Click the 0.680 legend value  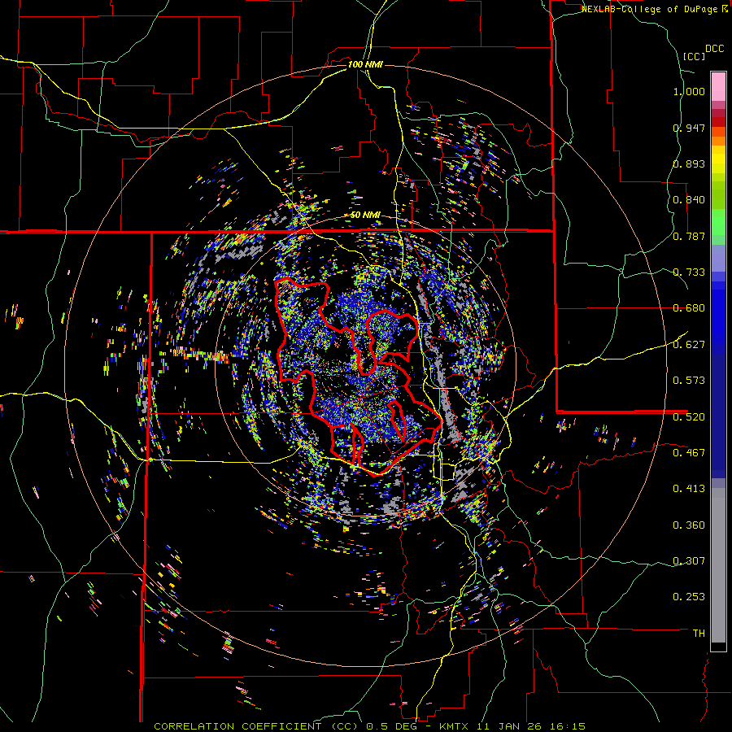pos(689,308)
